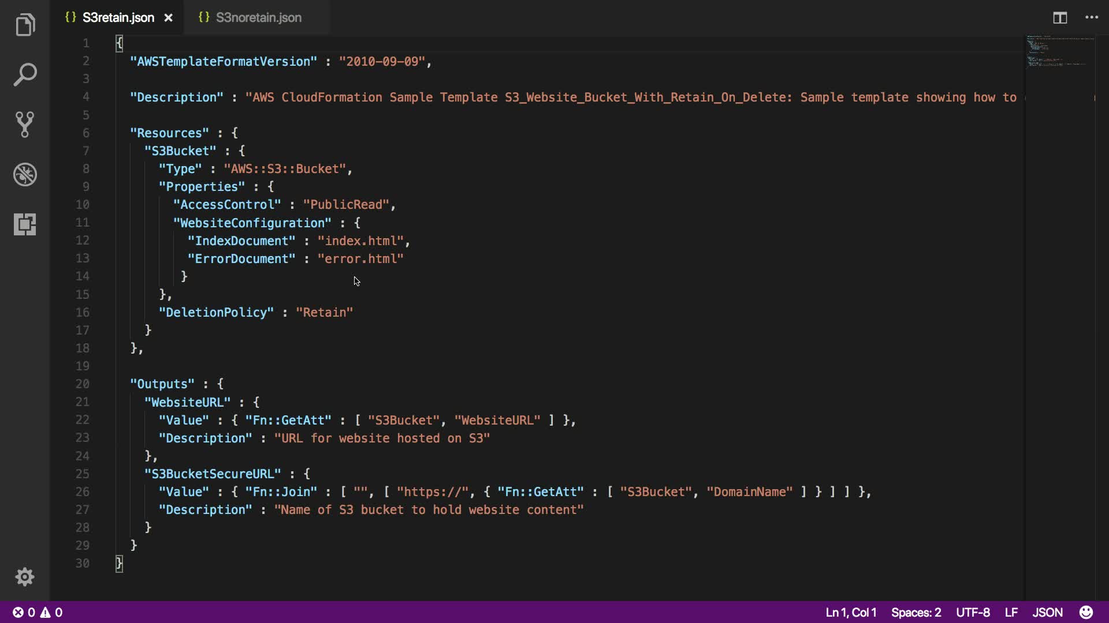Open the Search panel
Screen dimensions: 1109x623
(25, 74)
